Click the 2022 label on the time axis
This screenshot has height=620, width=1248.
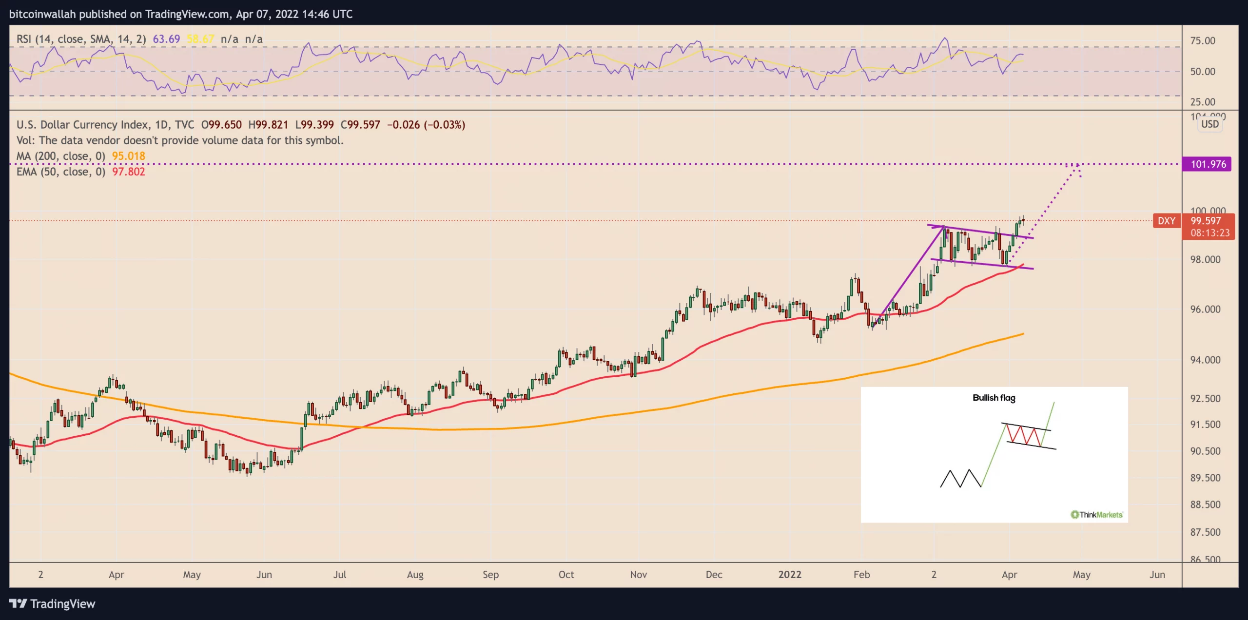click(x=789, y=574)
